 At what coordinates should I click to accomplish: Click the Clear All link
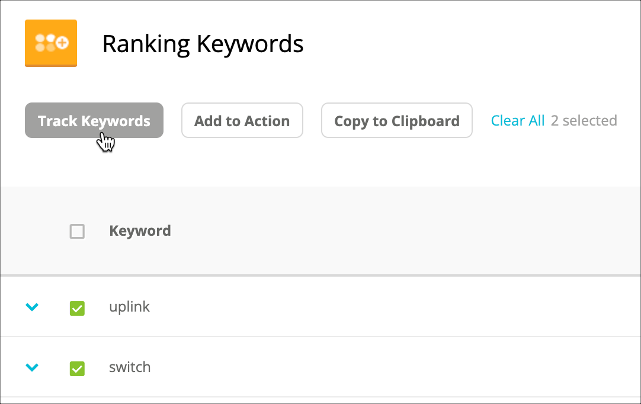pyautogui.click(x=517, y=121)
